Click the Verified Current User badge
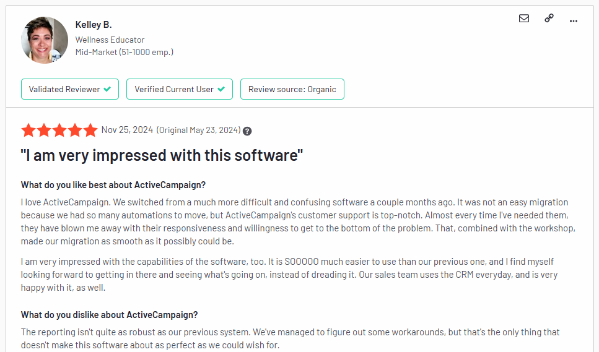 [x=180, y=89]
